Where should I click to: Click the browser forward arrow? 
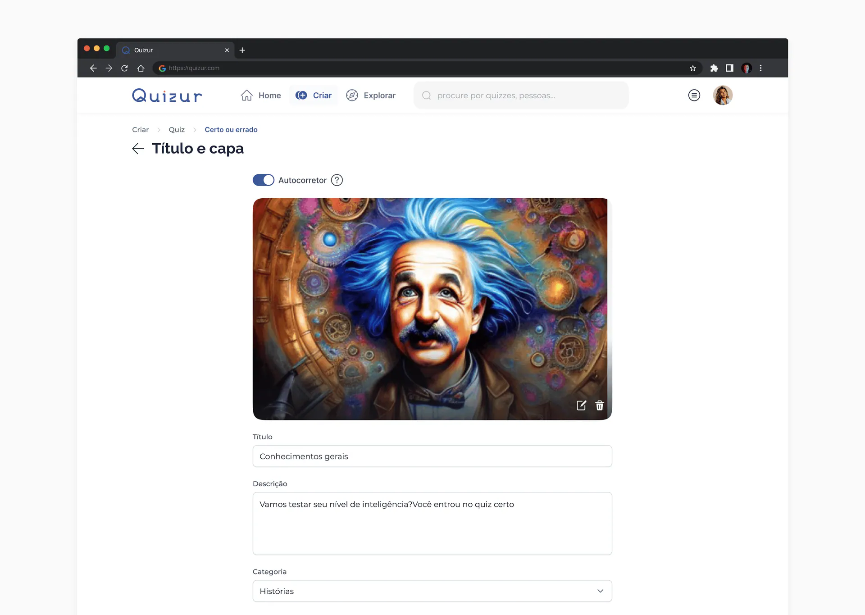[x=109, y=68]
